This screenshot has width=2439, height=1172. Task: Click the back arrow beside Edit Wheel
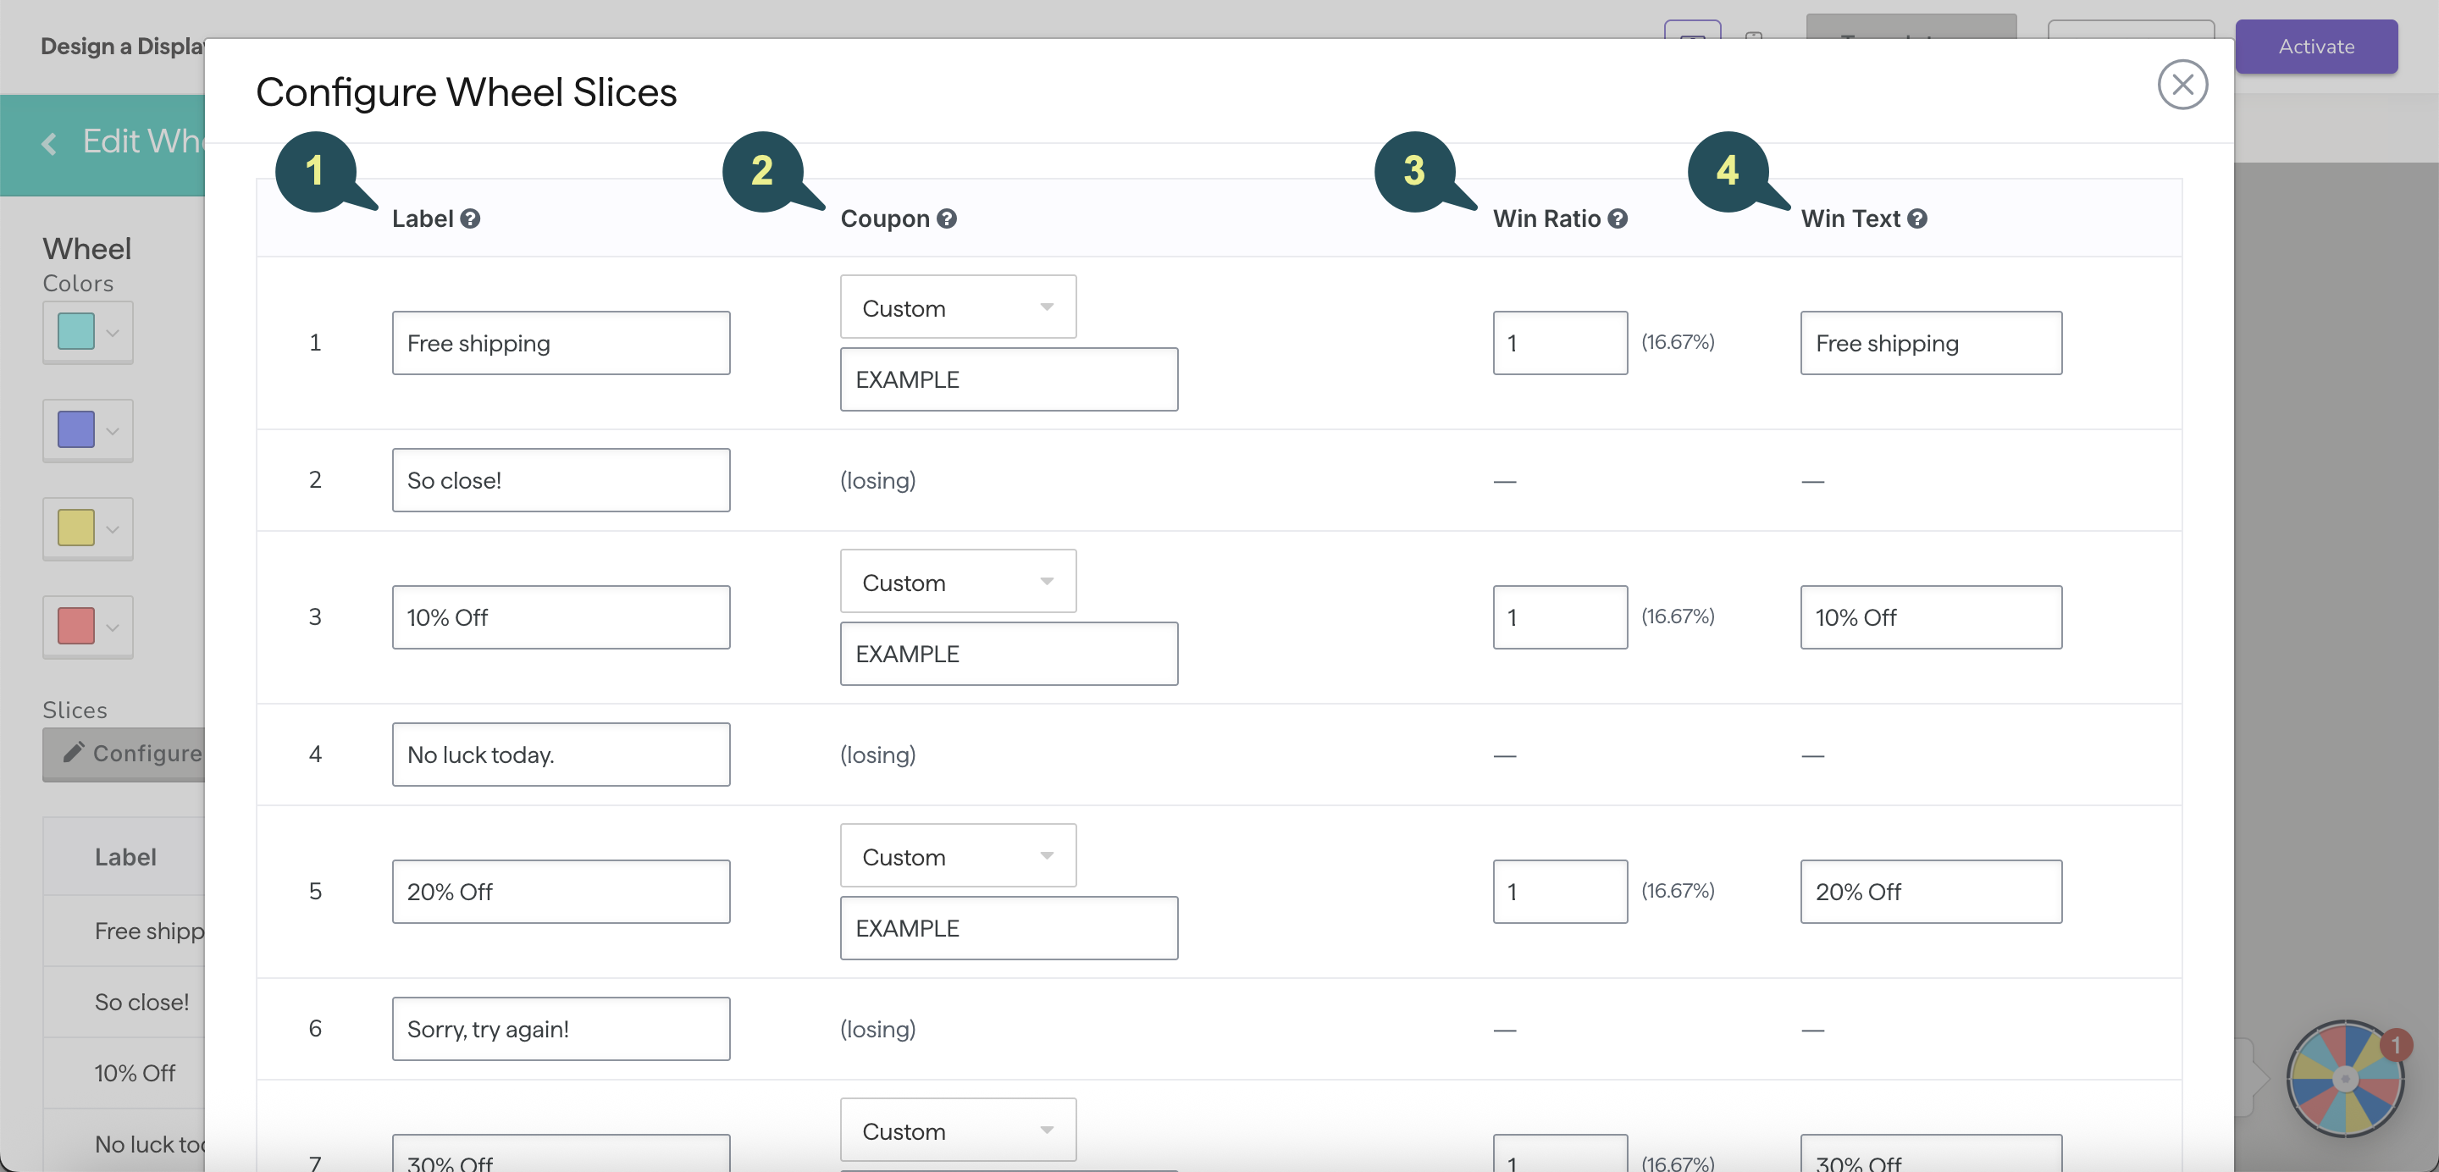click(49, 143)
